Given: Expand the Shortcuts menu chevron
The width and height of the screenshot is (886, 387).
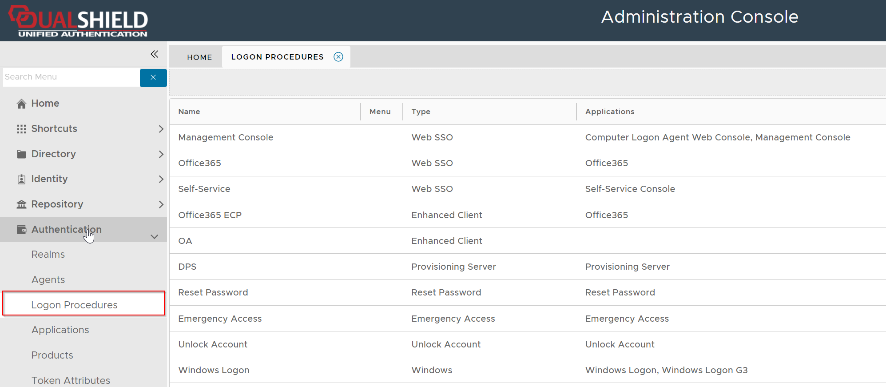Looking at the screenshot, I should (x=161, y=129).
